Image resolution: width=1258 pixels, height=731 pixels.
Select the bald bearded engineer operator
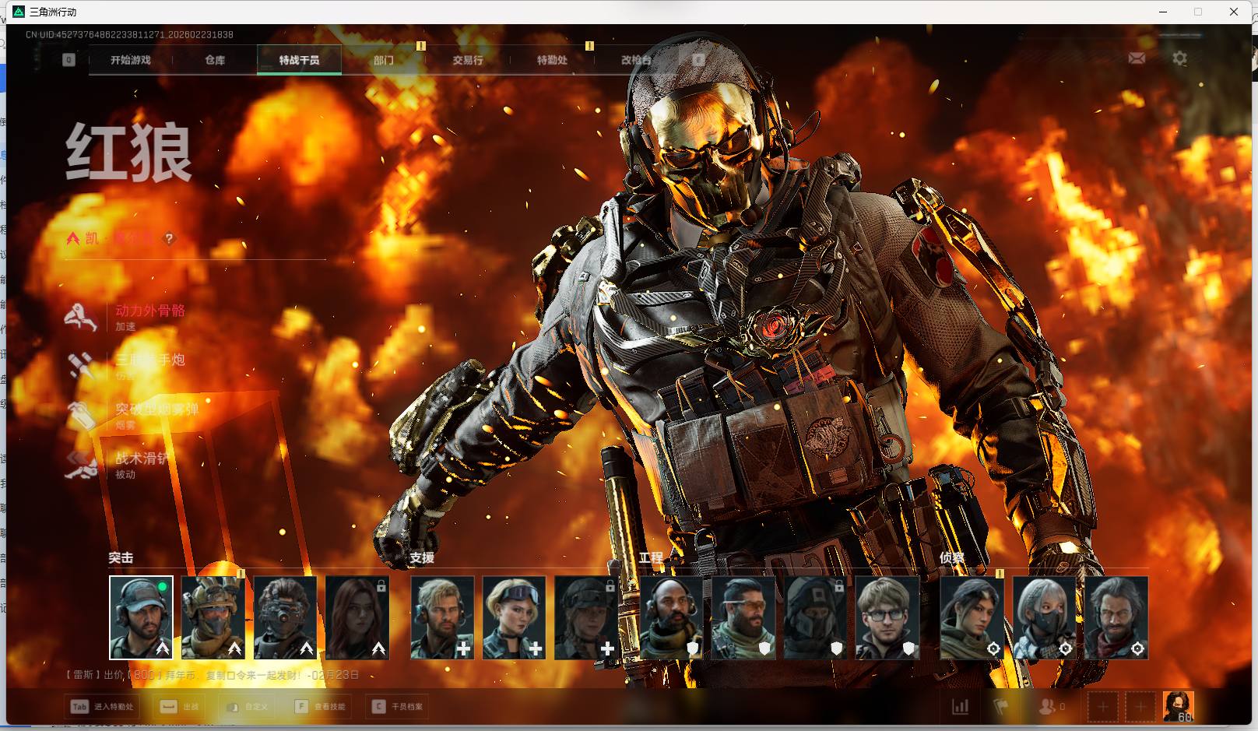(671, 617)
